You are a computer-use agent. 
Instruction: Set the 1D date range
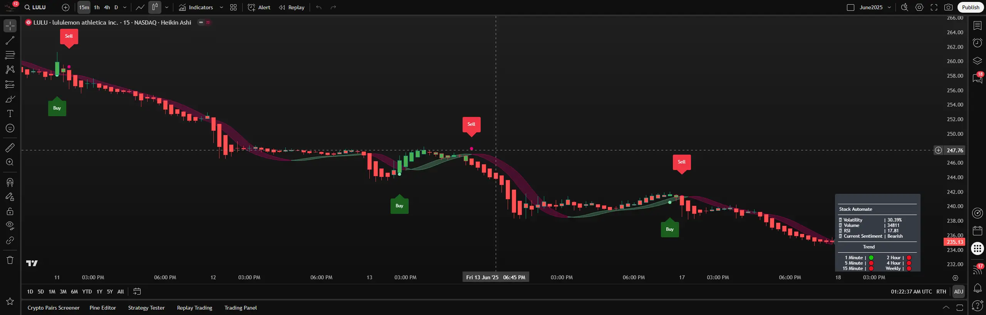click(x=30, y=292)
